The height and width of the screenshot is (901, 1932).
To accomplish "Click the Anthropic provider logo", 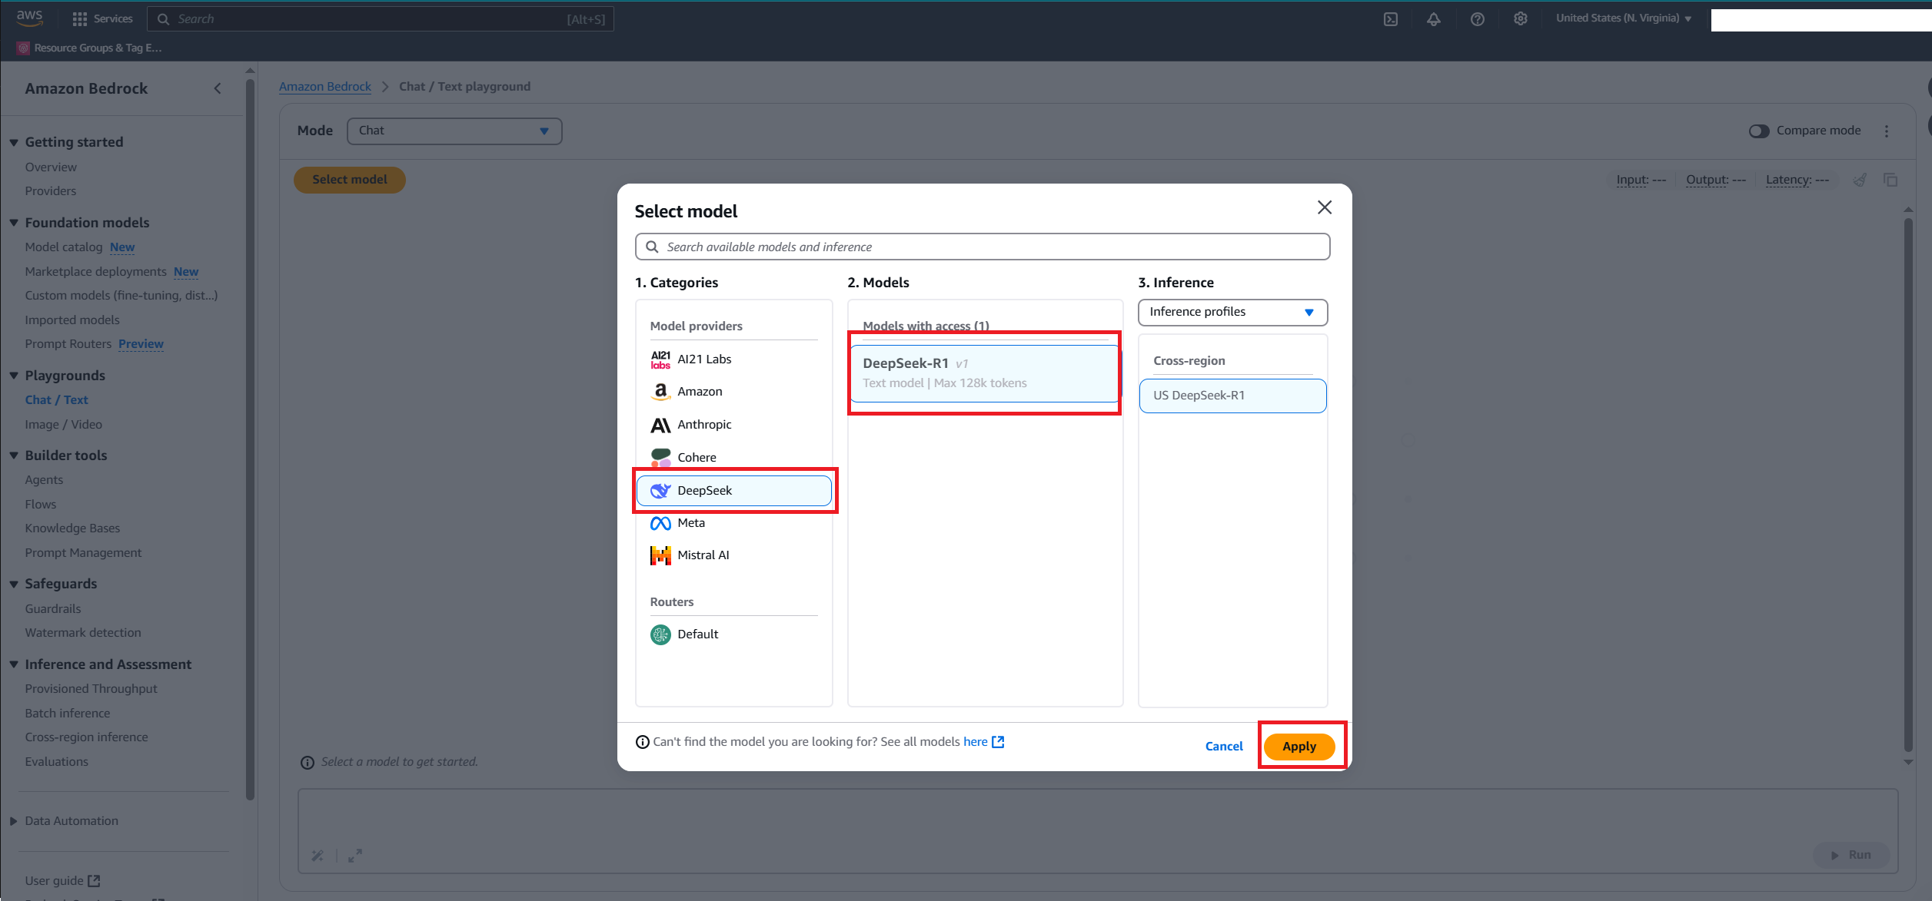I will (x=660, y=425).
